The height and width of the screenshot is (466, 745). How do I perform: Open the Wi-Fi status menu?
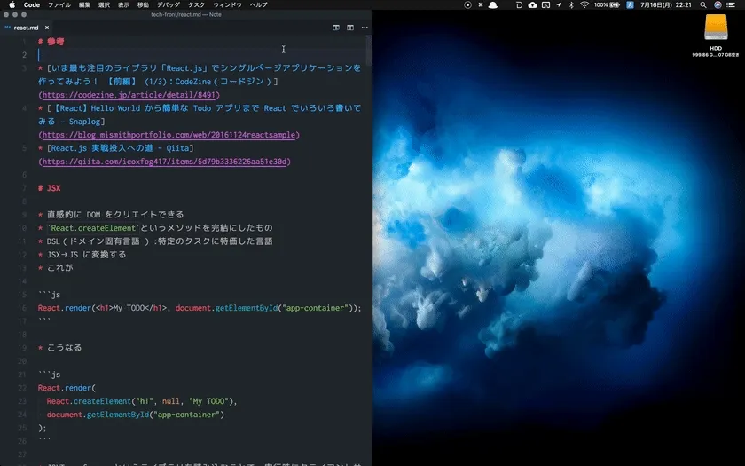pyautogui.click(x=584, y=4)
